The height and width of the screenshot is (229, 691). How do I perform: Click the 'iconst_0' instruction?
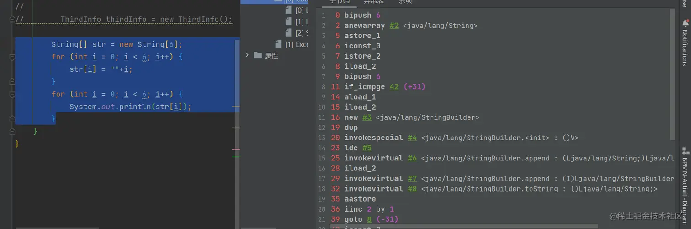pos(362,46)
